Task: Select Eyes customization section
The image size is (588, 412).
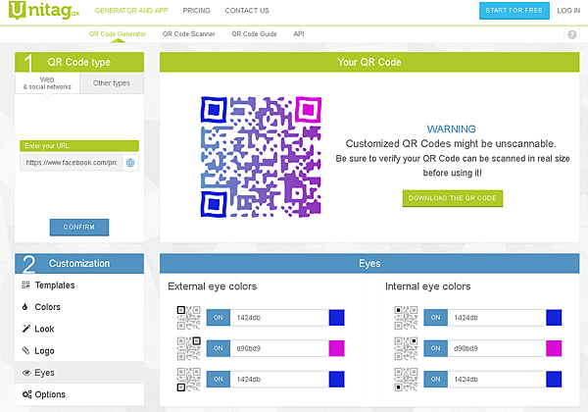Action: [x=79, y=373]
